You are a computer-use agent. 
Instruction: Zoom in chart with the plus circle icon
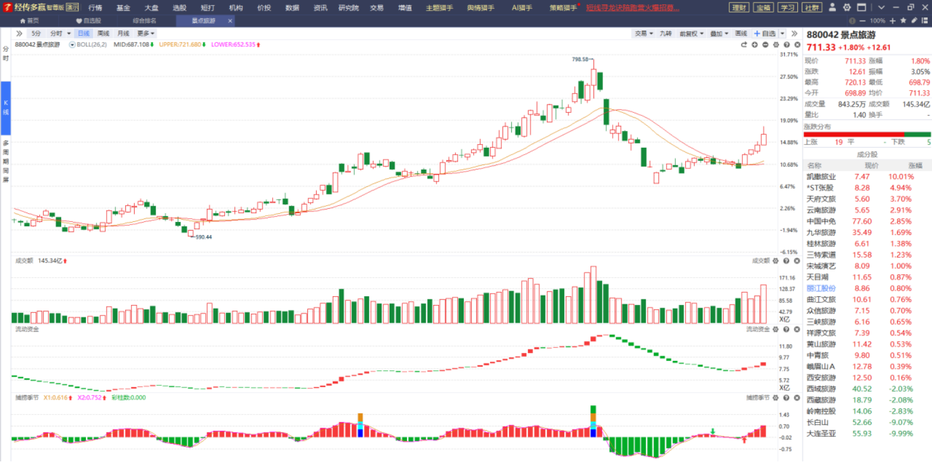pyautogui.click(x=754, y=45)
